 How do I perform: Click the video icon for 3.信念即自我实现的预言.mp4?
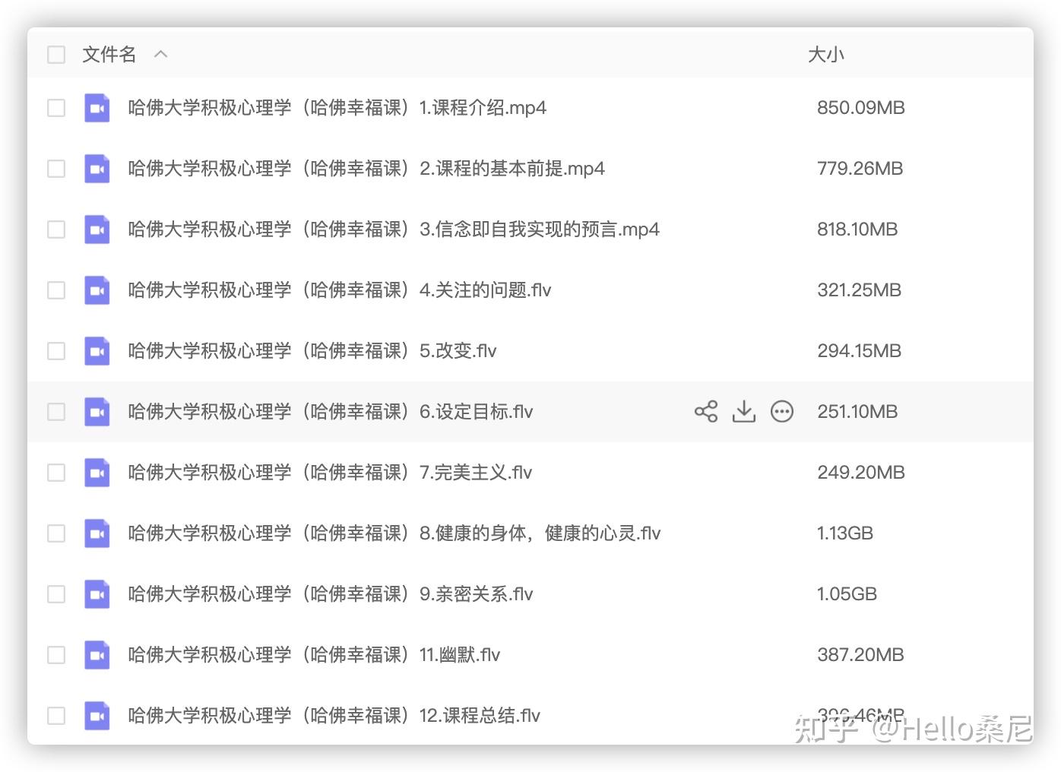pyautogui.click(x=97, y=229)
